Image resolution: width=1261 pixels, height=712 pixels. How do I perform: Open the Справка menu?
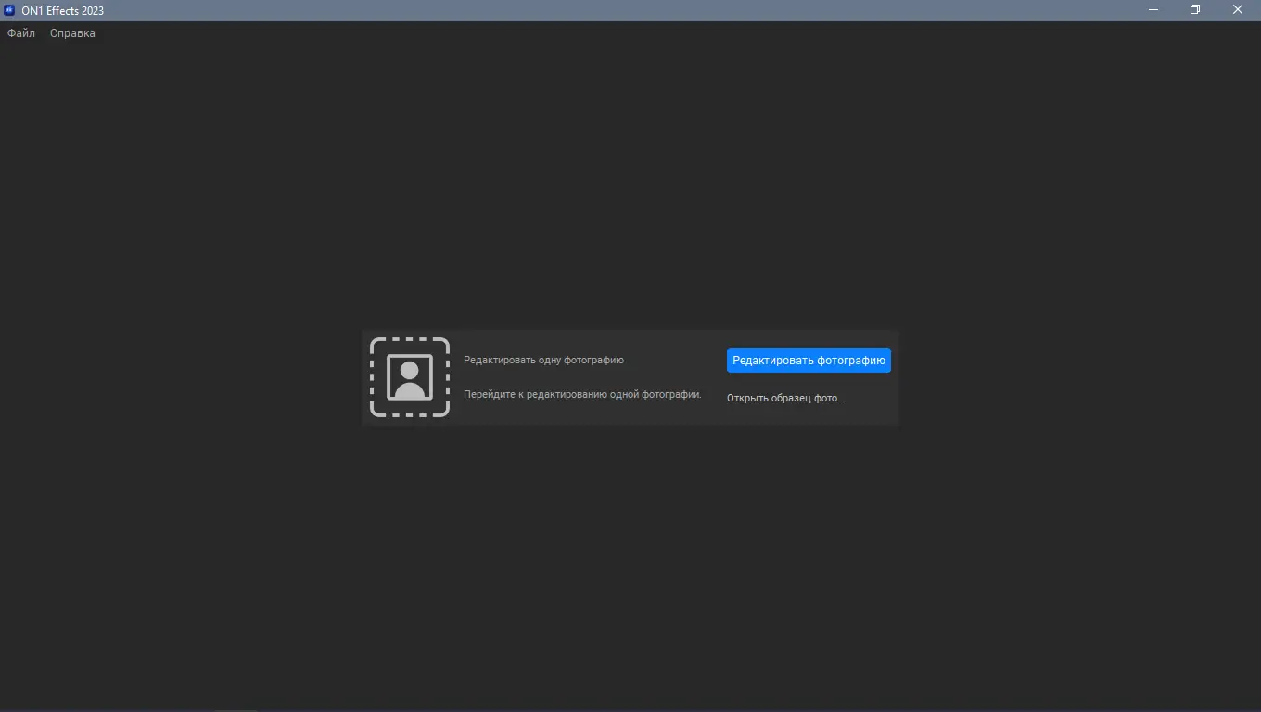72,33
